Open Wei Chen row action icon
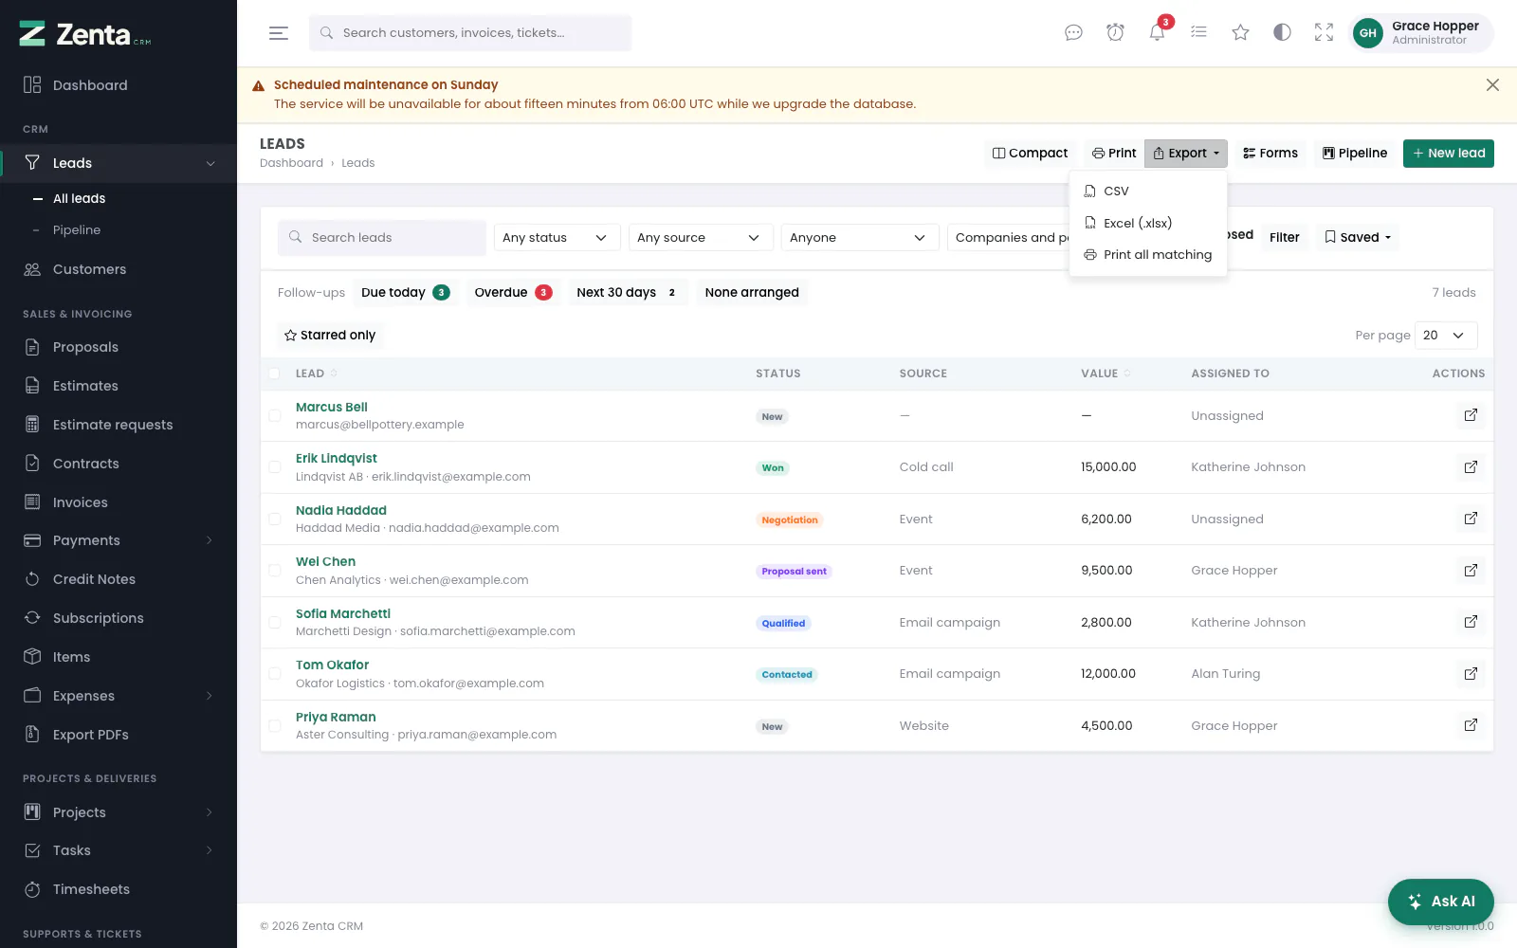Image resolution: width=1517 pixels, height=948 pixels. 1471,570
